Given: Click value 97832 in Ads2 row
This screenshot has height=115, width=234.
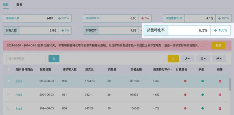Looking at the screenshot, I should pyautogui.click(x=134, y=94).
